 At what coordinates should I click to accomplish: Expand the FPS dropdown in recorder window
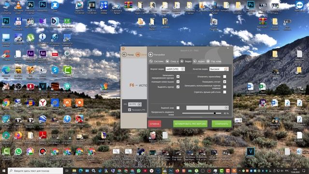[x=135, y=104]
